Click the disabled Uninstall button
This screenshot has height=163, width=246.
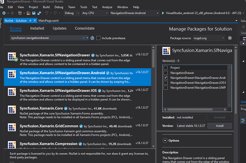pyautogui.click(x=219, y=117)
